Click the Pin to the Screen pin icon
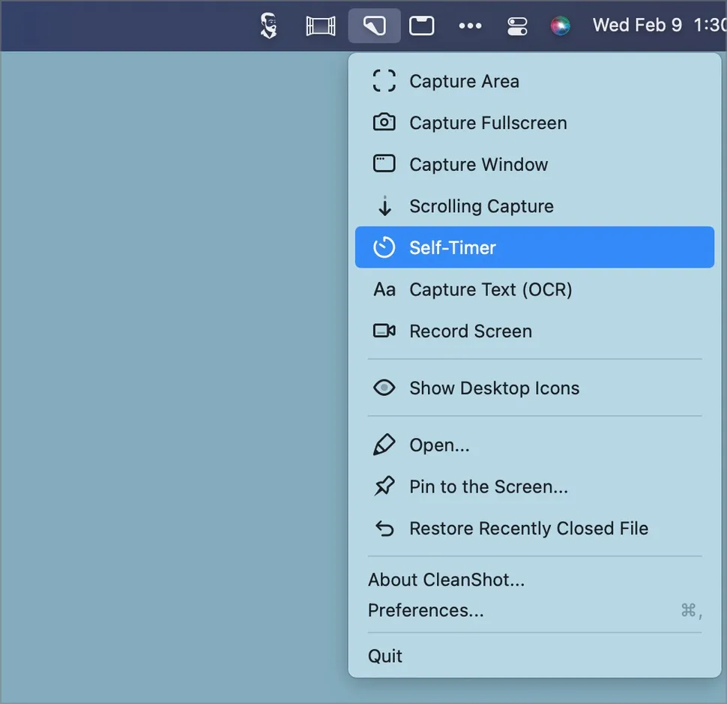727x704 pixels. point(384,487)
